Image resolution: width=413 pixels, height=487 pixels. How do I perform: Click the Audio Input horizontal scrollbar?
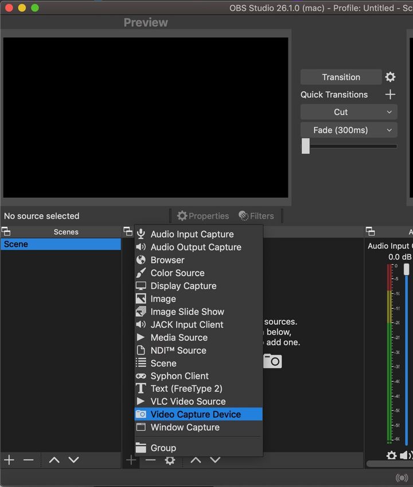point(389,464)
